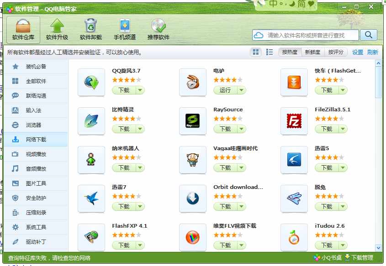This screenshot has width=386, height=266.
Task: Download FileZilla3.5.1 with its 下载 button
Action: 327,129
